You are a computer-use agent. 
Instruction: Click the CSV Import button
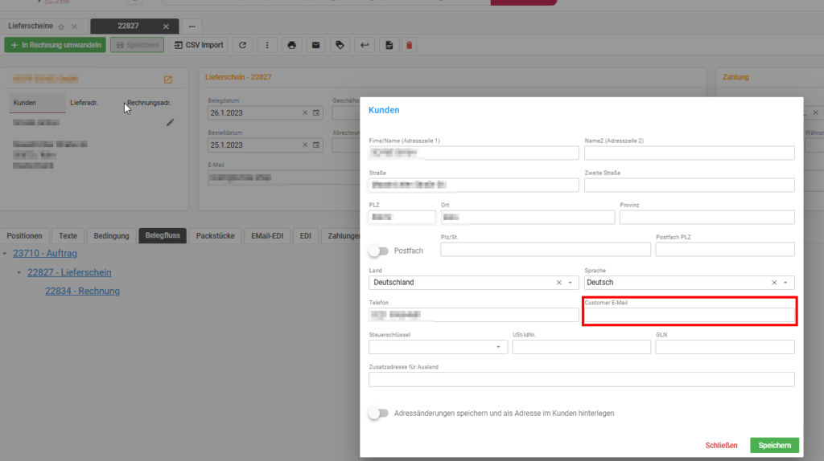(199, 45)
